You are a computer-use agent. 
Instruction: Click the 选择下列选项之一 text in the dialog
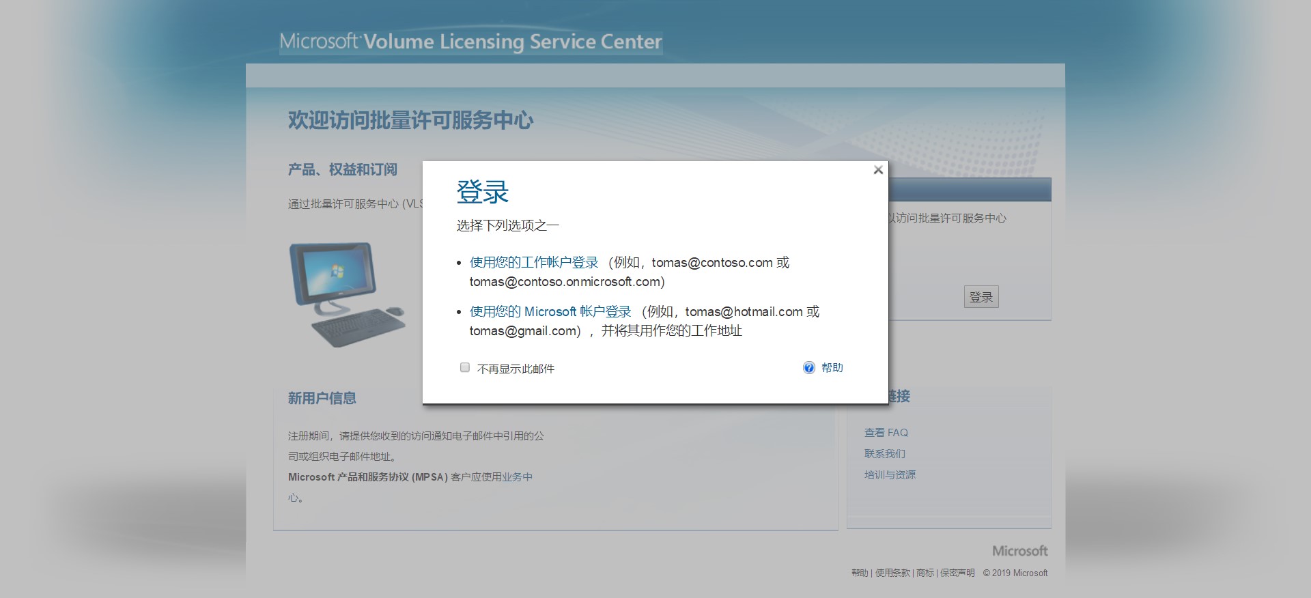point(507,225)
